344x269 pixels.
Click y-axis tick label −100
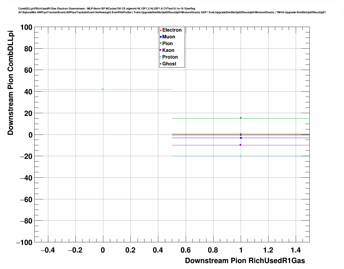[x=24, y=243]
